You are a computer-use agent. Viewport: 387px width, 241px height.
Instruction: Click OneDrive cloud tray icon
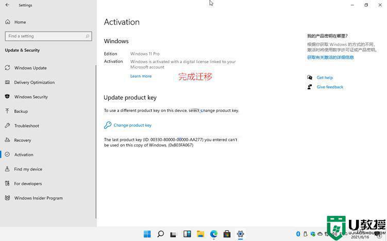pyautogui.click(x=320, y=234)
